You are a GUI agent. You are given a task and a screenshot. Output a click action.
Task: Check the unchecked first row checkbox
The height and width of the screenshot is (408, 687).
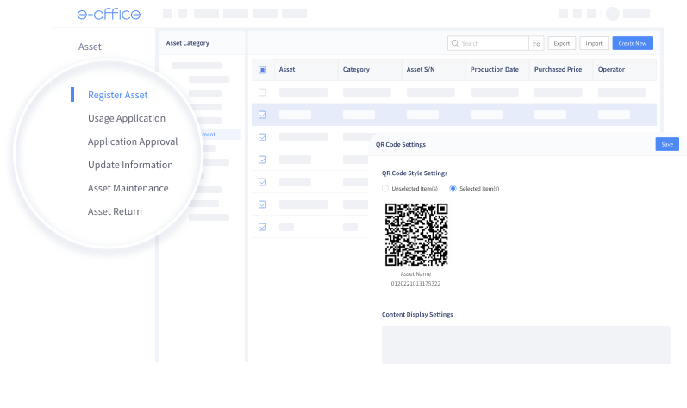click(x=262, y=92)
